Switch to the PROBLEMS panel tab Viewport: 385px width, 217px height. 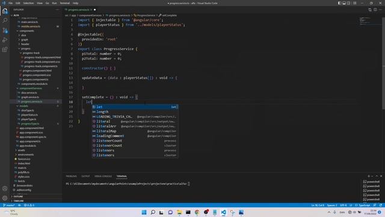pyautogui.click(x=71, y=176)
